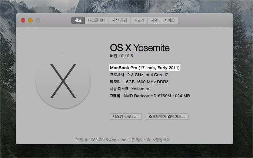Click AMD Radeon HD 6750M 1024 MB text
253x158 pixels.
click(157, 96)
